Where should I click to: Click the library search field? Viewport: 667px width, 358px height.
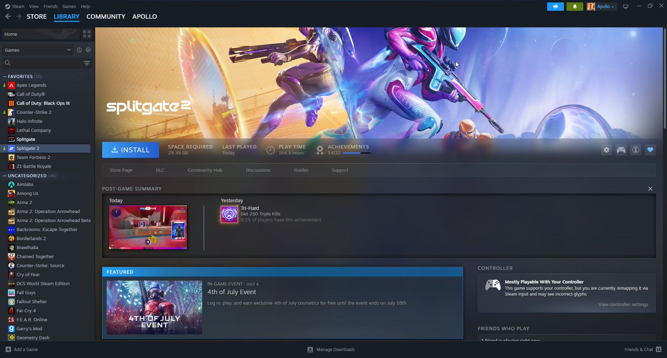click(x=42, y=63)
